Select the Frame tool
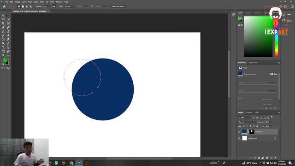 pos(8,24)
